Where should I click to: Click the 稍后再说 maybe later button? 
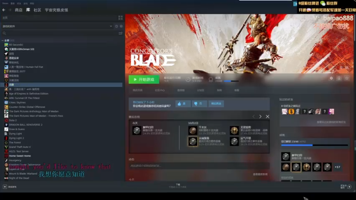coord(216,104)
